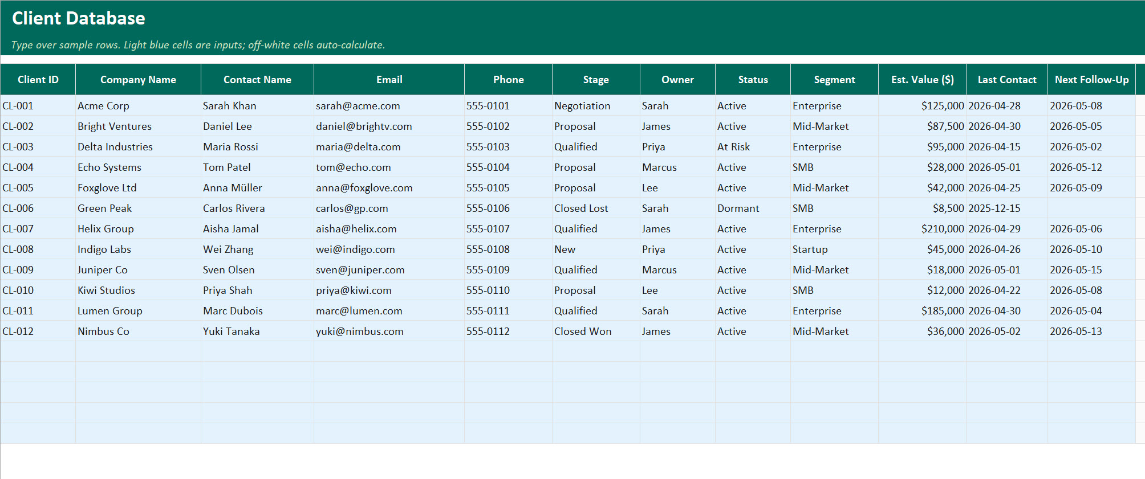Select the Helix Group cell
1145x479 pixels.
click(138, 228)
